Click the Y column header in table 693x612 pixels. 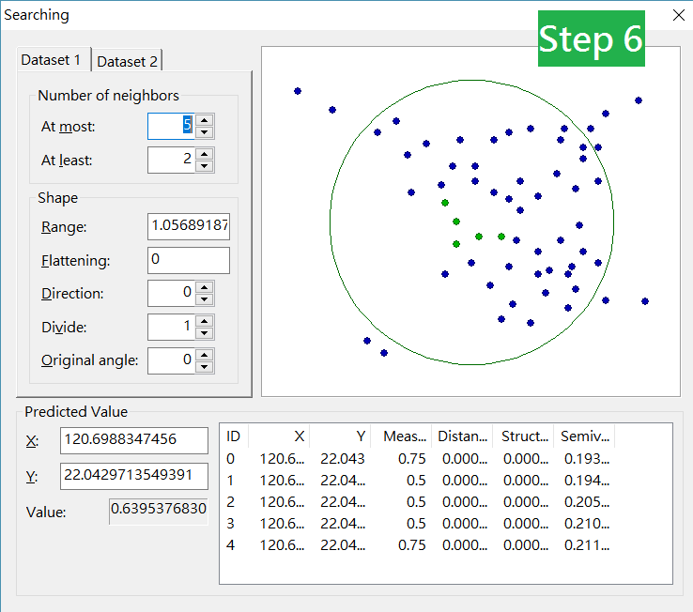(x=340, y=436)
